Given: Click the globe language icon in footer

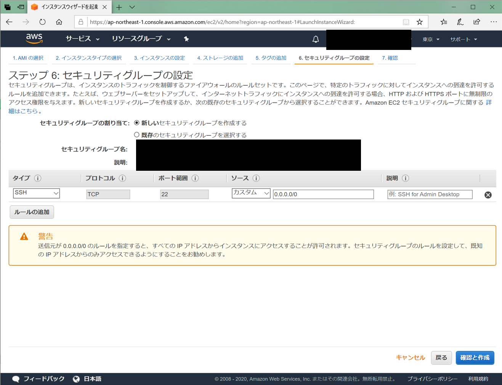Looking at the screenshot, I should coord(76,379).
